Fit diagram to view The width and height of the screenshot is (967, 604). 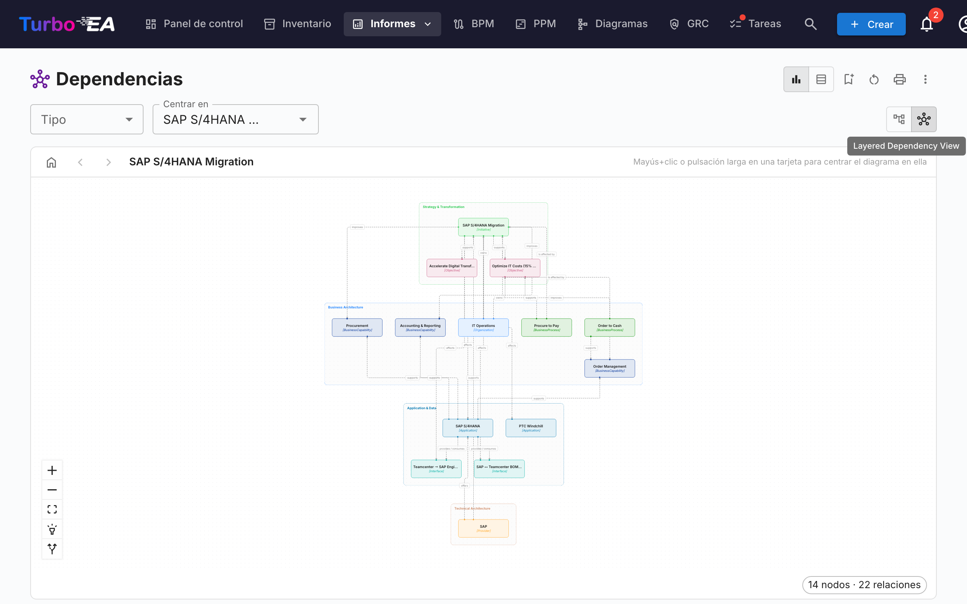[x=52, y=509]
